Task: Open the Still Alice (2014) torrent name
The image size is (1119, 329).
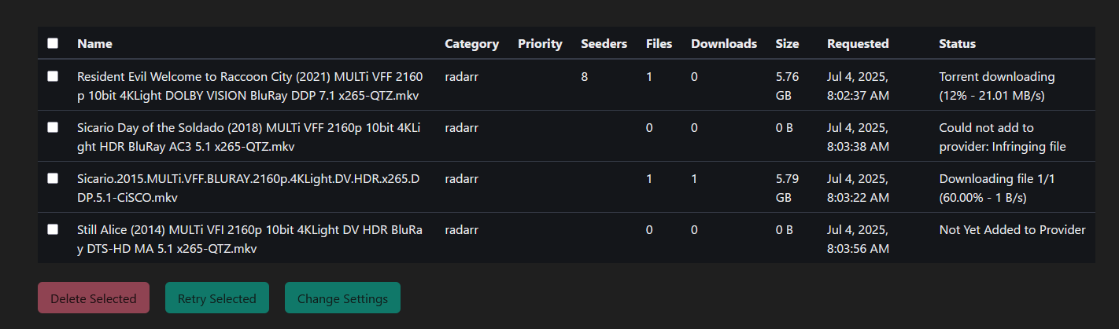Action: pos(250,239)
